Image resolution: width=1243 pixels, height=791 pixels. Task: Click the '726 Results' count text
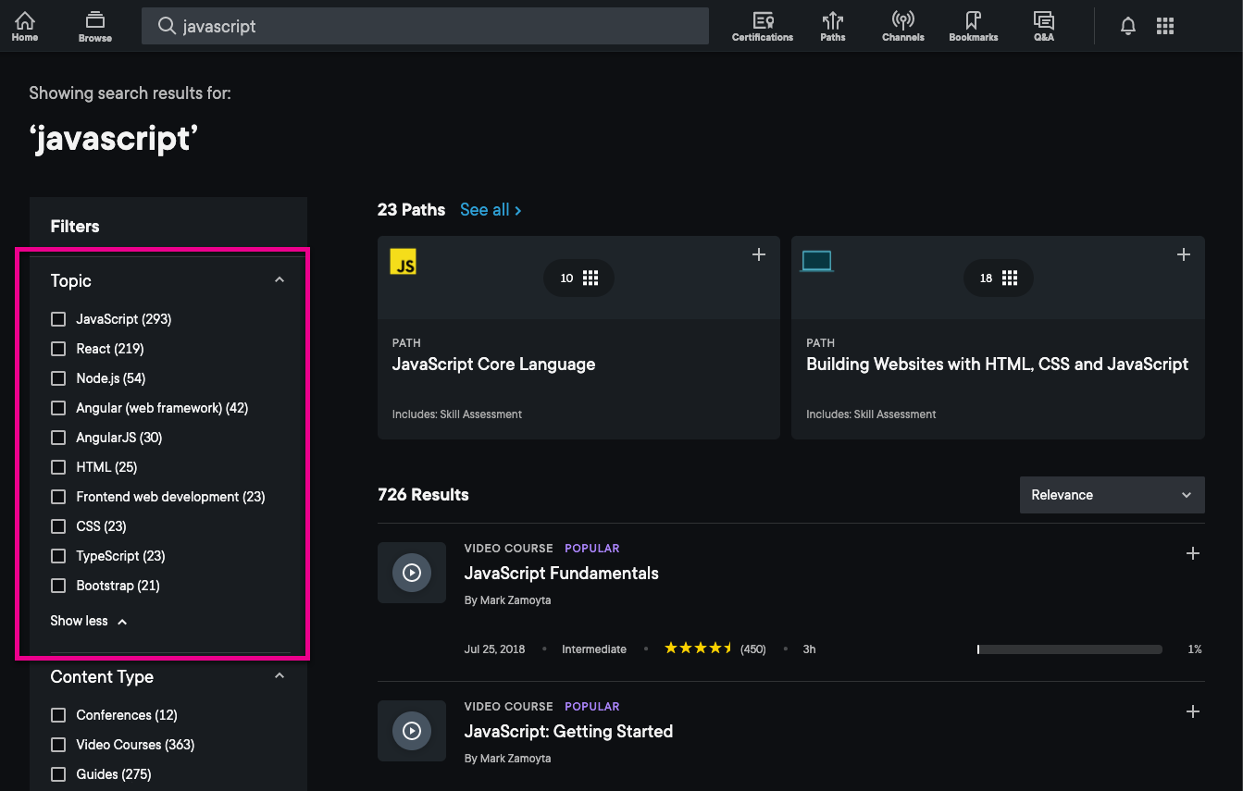(423, 495)
